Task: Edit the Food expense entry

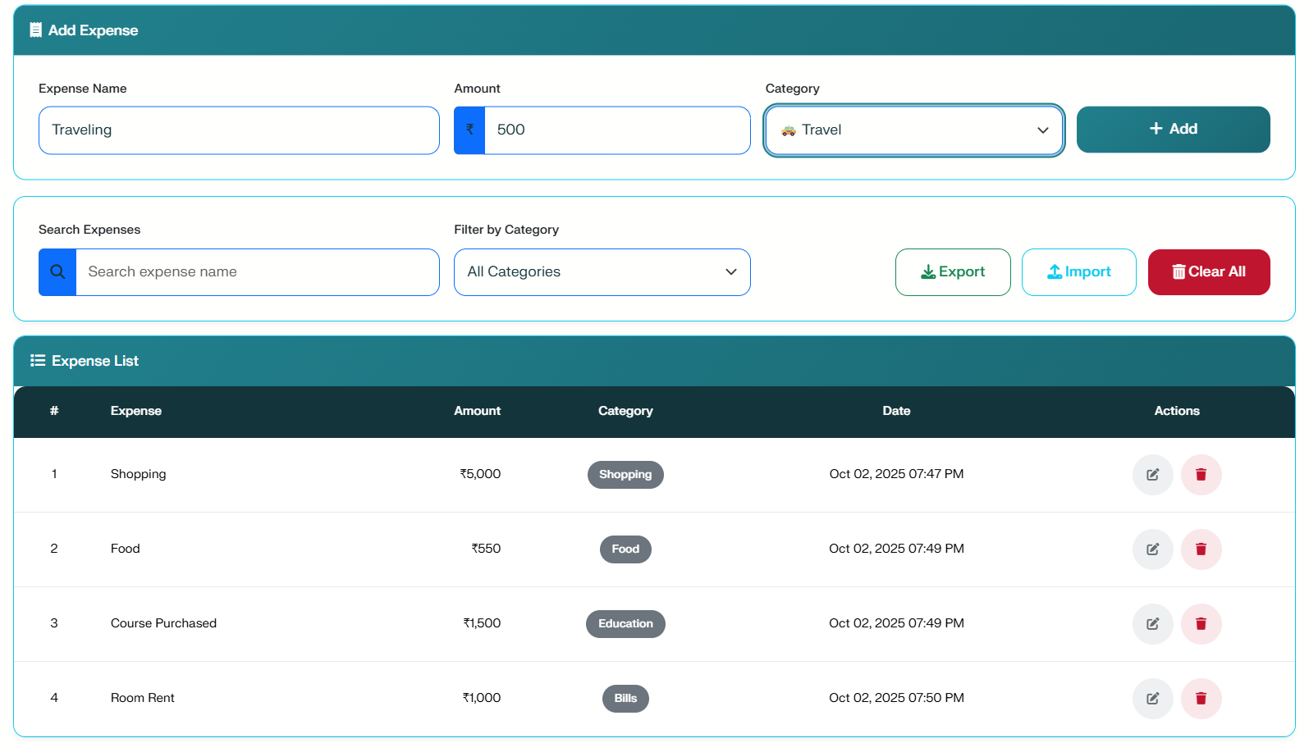Action: click(x=1152, y=549)
